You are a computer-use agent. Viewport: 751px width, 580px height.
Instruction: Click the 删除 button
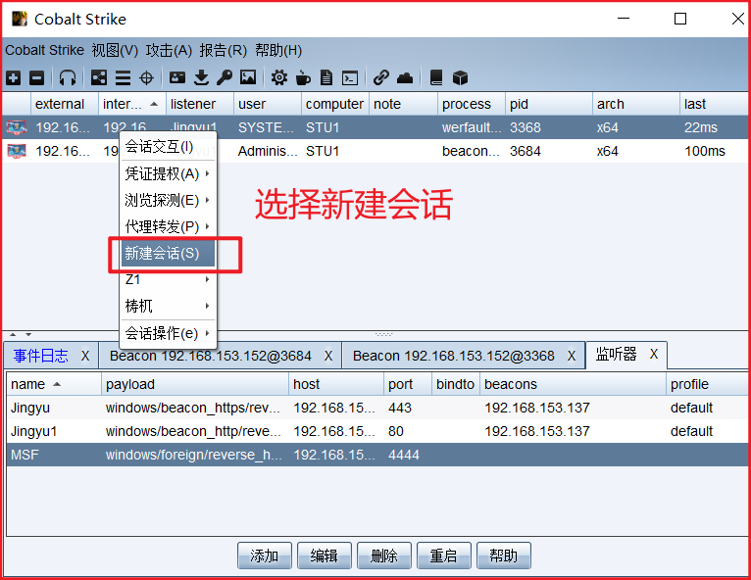click(x=384, y=556)
